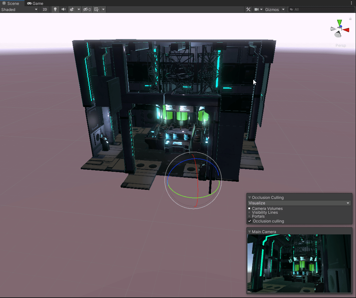Screen dimensions: 356x298
Task: Open the Shaded draw mode dropdown
Action: pyautogui.click(x=19, y=10)
